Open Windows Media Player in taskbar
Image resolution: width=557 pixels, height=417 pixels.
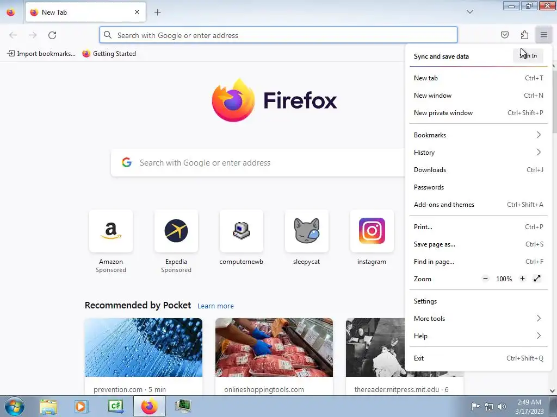point(81,407)
